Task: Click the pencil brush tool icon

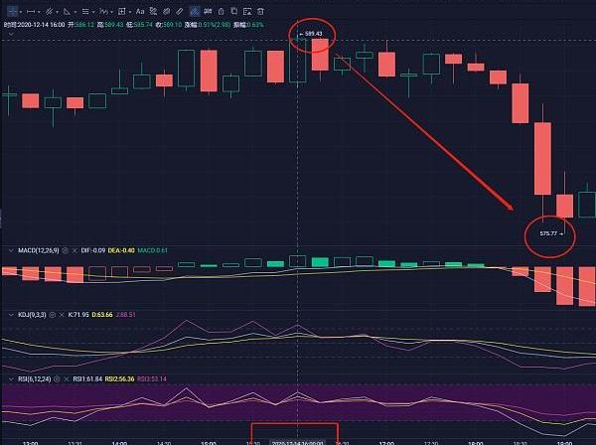Action: (180, 12)
